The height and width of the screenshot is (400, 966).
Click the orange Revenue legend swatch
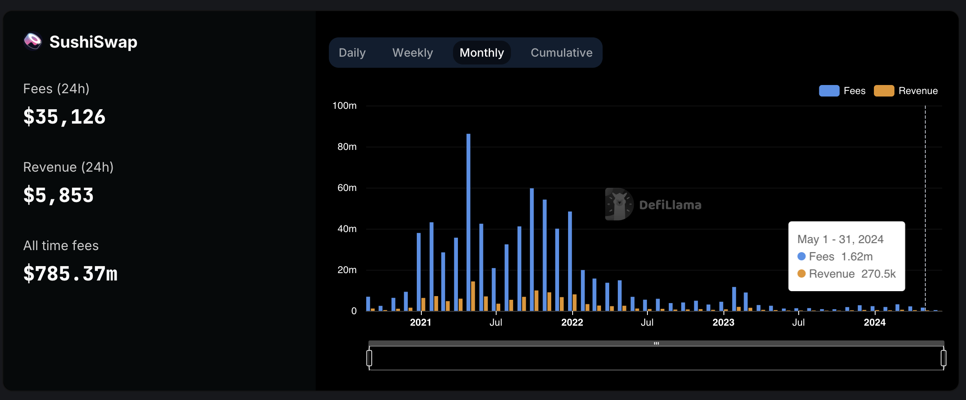pyautogui.click(x=884, y=91)
